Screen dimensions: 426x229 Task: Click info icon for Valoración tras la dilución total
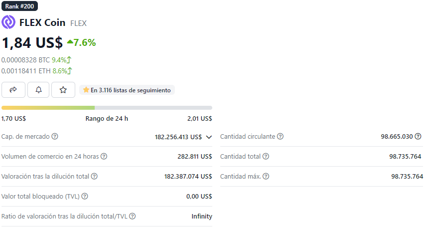coord(94,176)
